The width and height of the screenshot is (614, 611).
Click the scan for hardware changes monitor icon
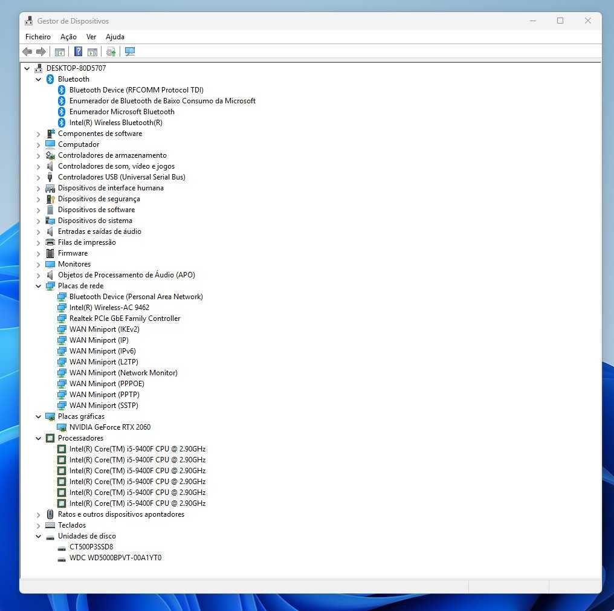[x=129, y=51]
